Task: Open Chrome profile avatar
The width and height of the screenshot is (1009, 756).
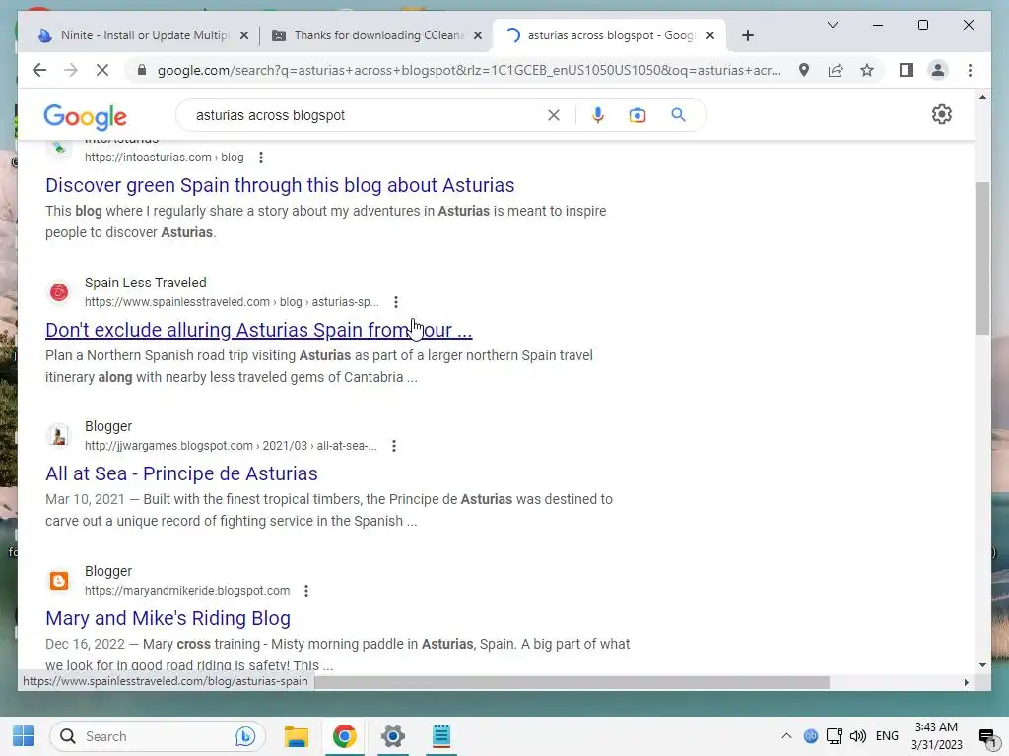Action: (938, 70)
